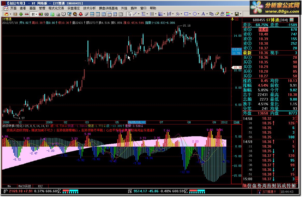Open the 操盘训练基地 menu
This screenshot has height=197, width=302.
click(x=108, y=8)
